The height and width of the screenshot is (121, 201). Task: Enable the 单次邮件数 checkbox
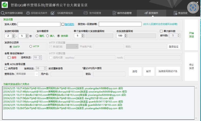[x=161, y=31]
